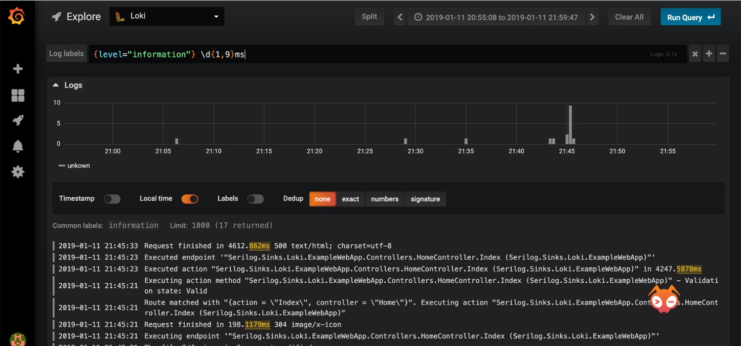
Task: Click the histogram bar near 21:35
Action: coord(465,141)
